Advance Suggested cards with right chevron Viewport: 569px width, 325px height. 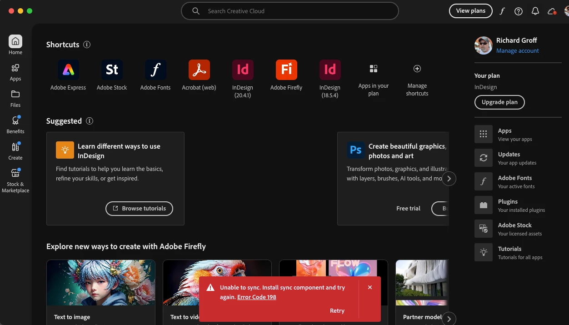tap(449, 179)
